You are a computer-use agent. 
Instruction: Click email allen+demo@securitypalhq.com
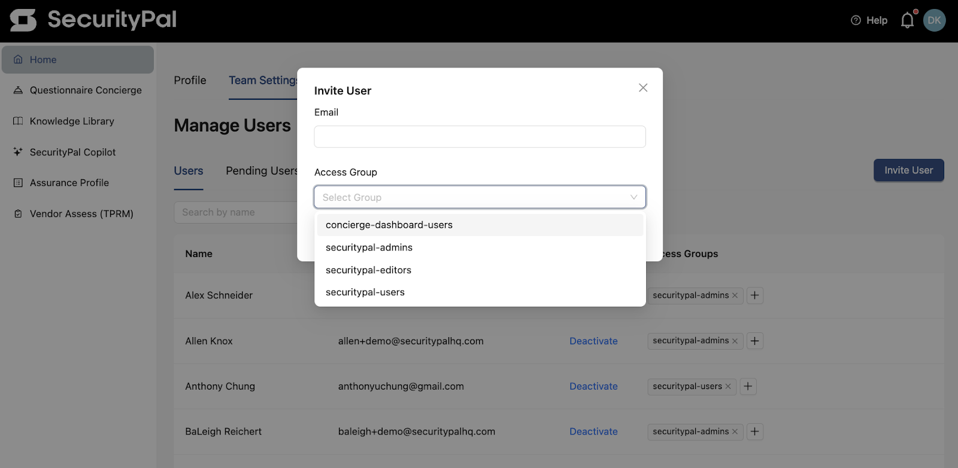[x=411, y=341]
